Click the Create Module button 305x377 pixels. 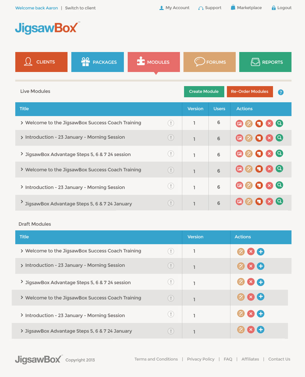[x=204, y=91]
